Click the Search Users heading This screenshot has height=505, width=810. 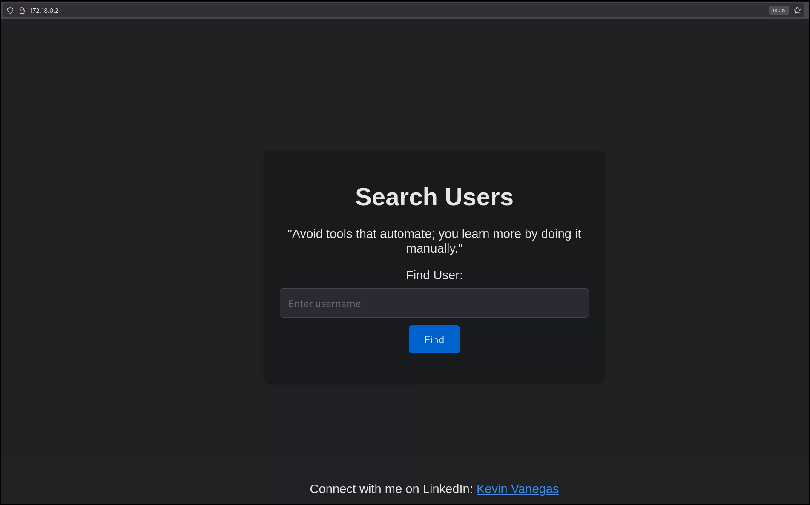click(x=434, y=197)
